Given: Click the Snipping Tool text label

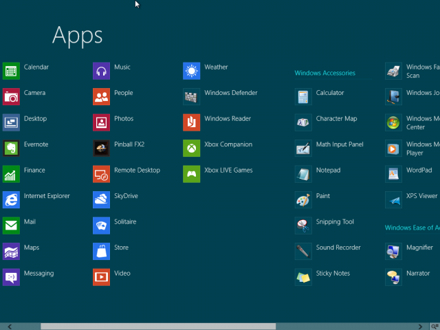Looking at the screenshot, I should 335,221.
